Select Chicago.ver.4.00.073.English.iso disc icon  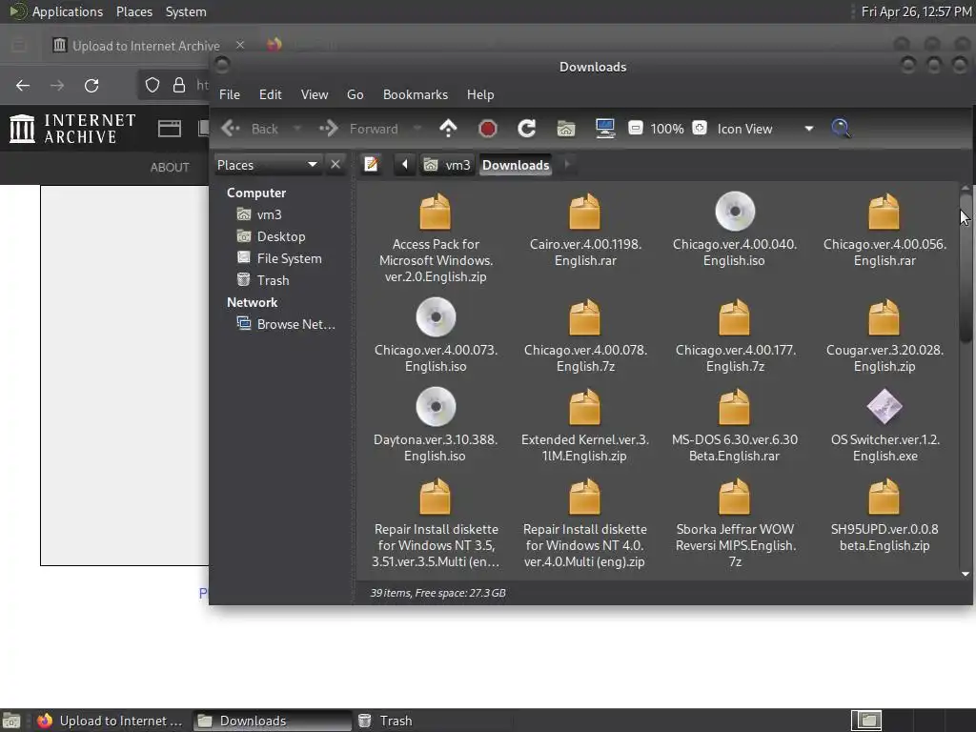pyautogui.click(x=436, y=316)
